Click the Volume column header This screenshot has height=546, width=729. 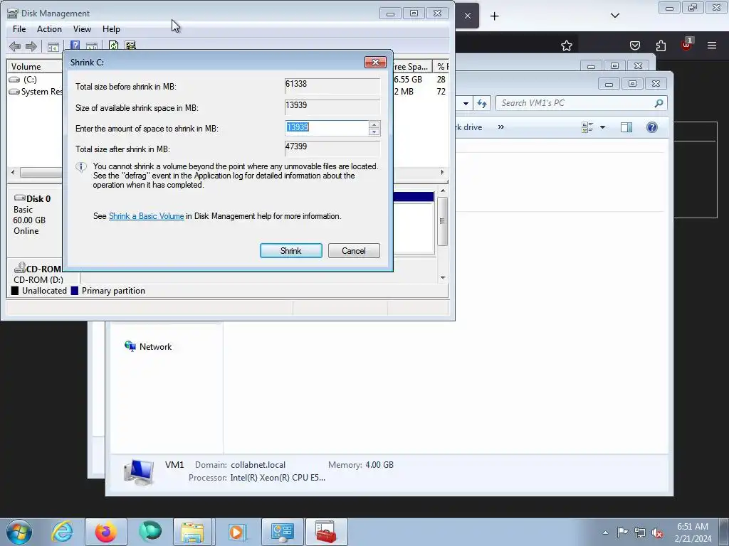pyautogui.click(x=34, y=66)
